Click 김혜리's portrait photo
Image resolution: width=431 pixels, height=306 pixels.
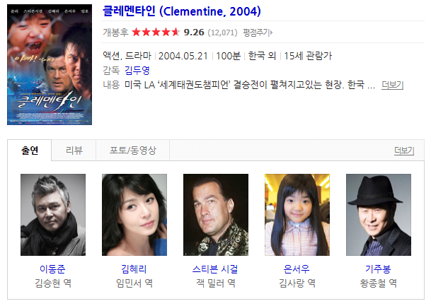tap(134, 215)
